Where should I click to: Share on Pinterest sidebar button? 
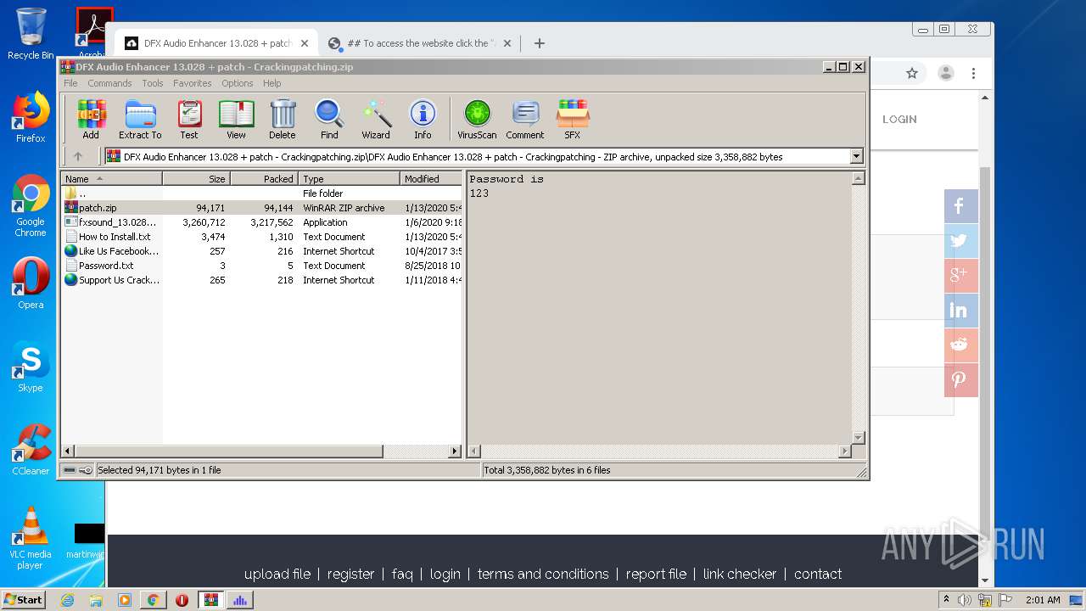(x=960, y=380)
